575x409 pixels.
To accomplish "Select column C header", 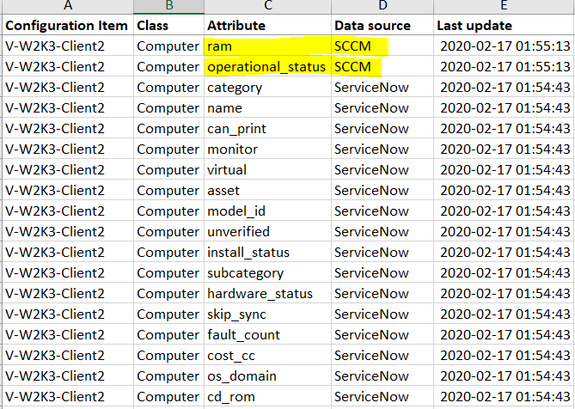I will [267, 6].
